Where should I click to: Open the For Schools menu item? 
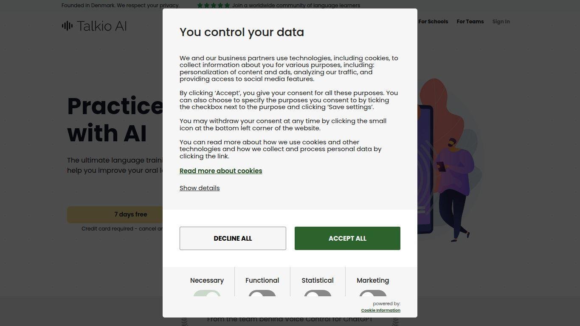click(x=433, y=22)
